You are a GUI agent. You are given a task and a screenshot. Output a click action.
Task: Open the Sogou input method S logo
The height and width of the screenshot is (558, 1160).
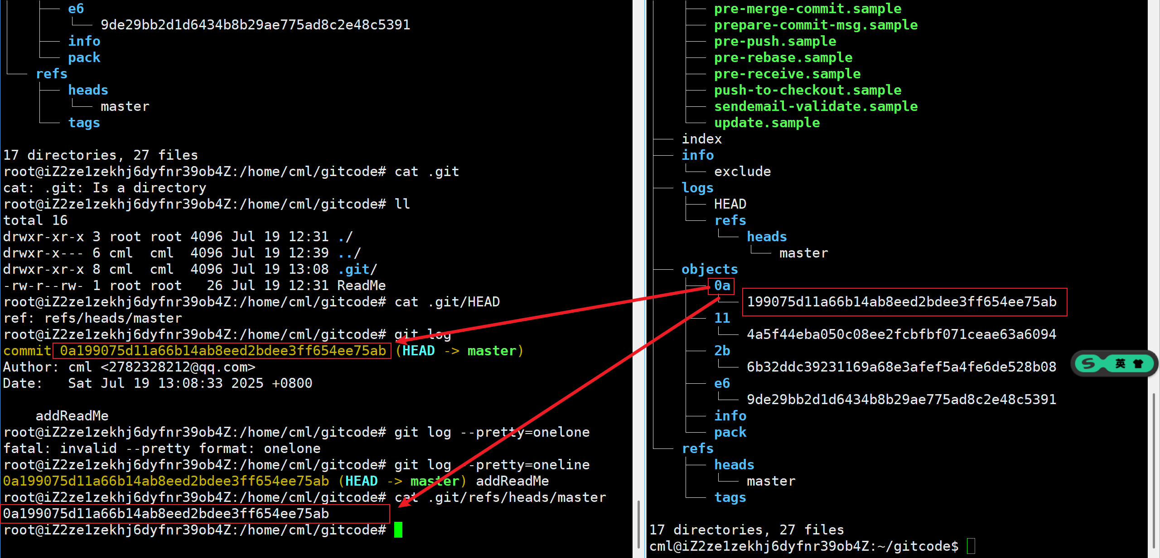pyautogui.click(x=1088, y=363)
